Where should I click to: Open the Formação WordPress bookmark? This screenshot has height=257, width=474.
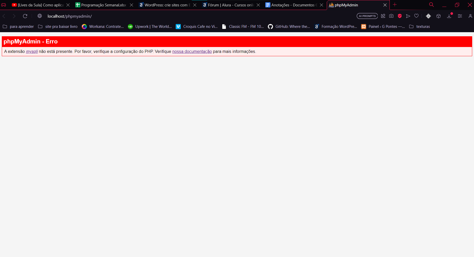(x=335, y=27)
